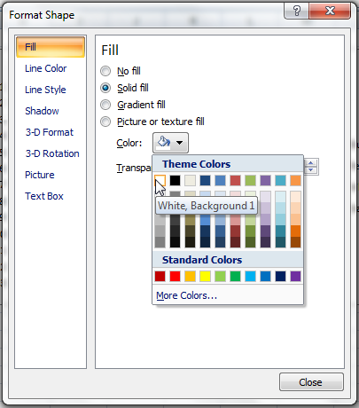
Task: Increase transparency with the up stepper arrow
Action: (310, 163)
